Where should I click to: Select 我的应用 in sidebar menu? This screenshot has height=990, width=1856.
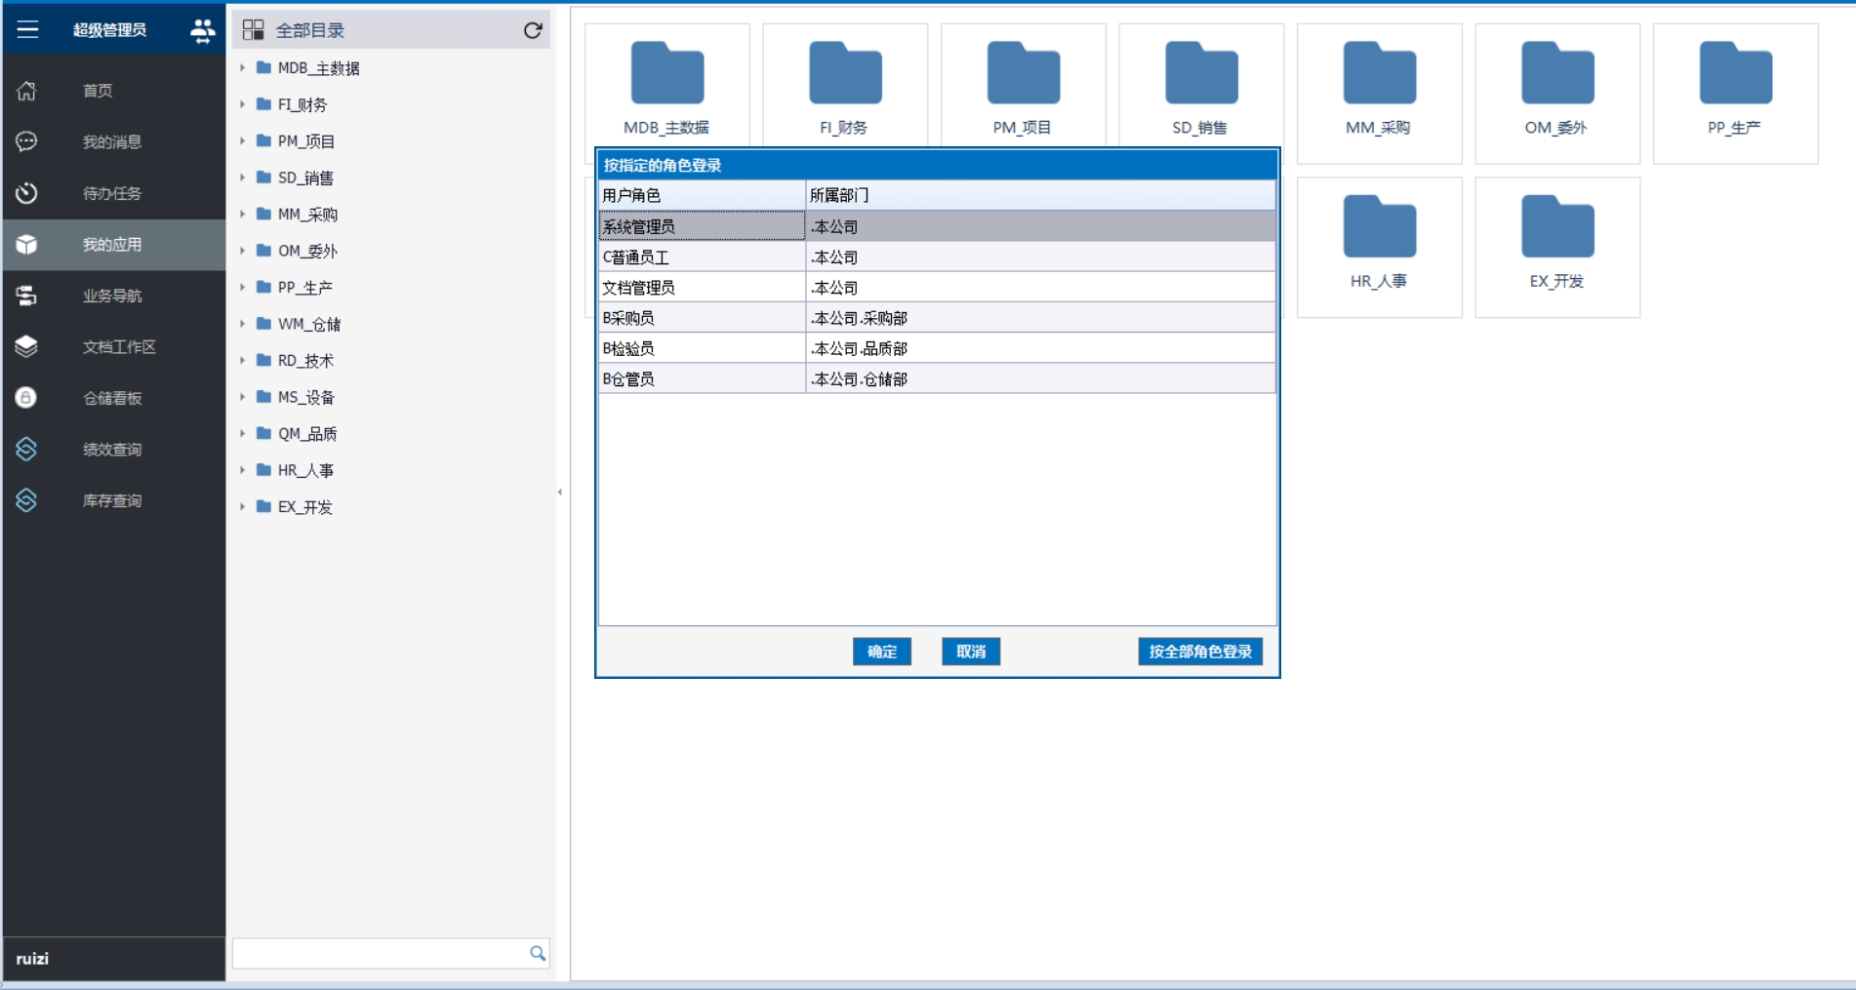pyautogui.click(x=114, y=245)
